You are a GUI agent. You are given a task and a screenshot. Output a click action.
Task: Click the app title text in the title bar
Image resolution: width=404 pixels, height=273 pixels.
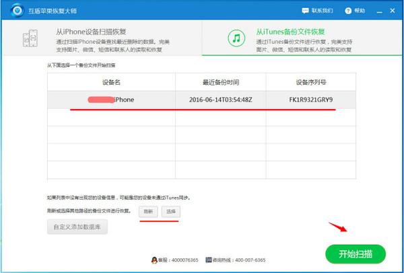[x=53, y=11]
